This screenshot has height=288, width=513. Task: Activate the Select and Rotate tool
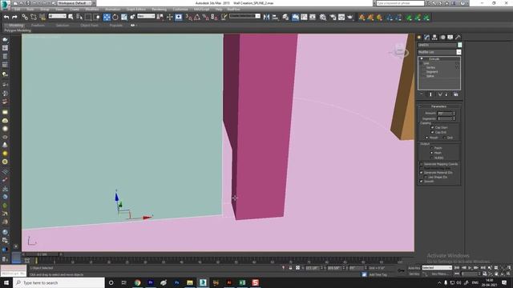point(115,17)
